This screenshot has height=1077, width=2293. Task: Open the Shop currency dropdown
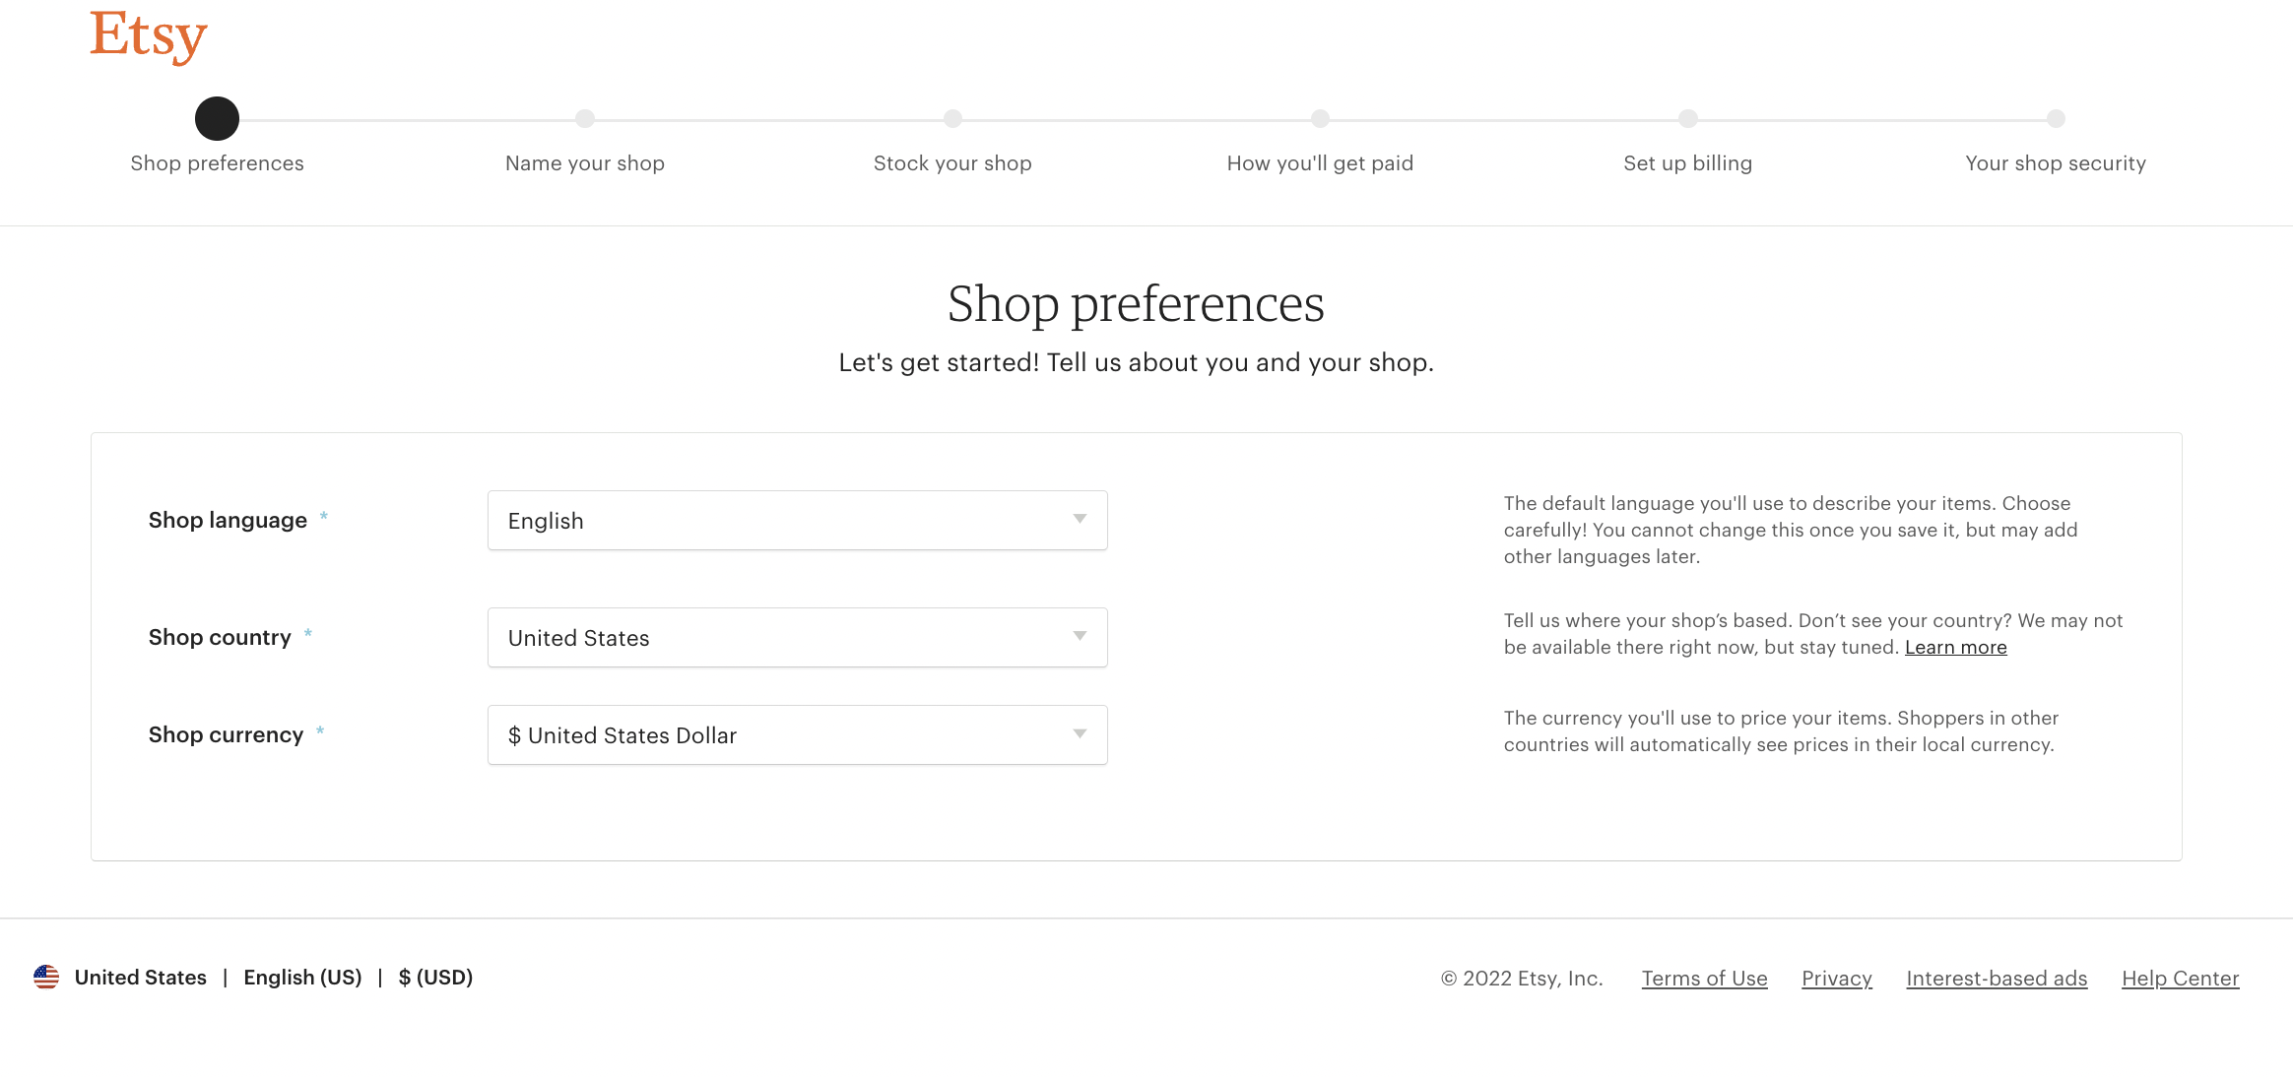(x=798, y=735)
